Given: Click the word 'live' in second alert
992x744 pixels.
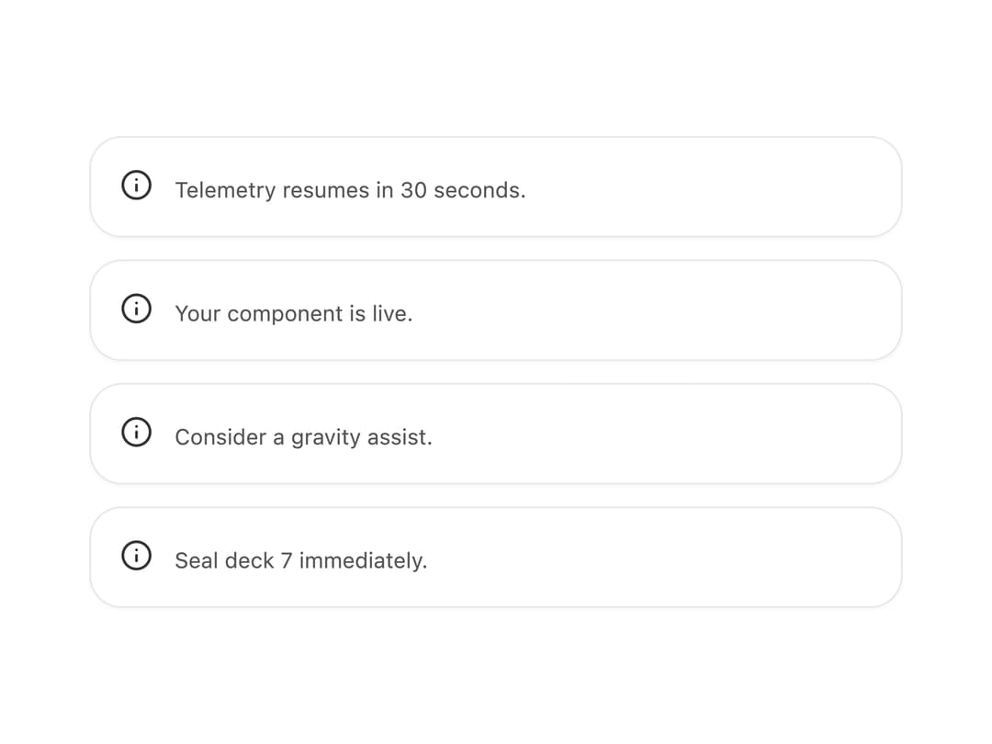Looking at the screenshot, I should [391, 313].
